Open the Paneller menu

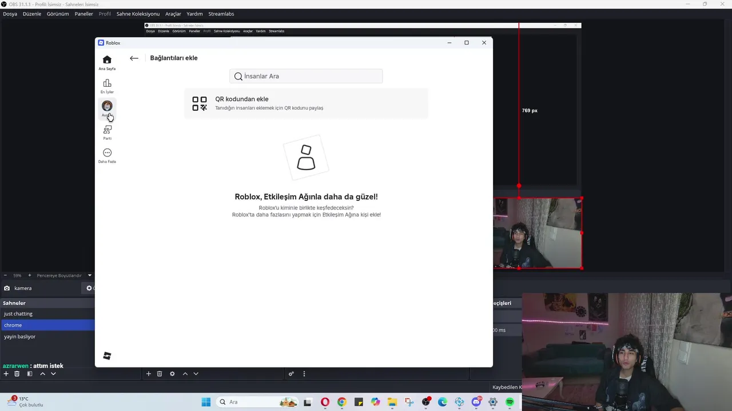click(83, 14)
